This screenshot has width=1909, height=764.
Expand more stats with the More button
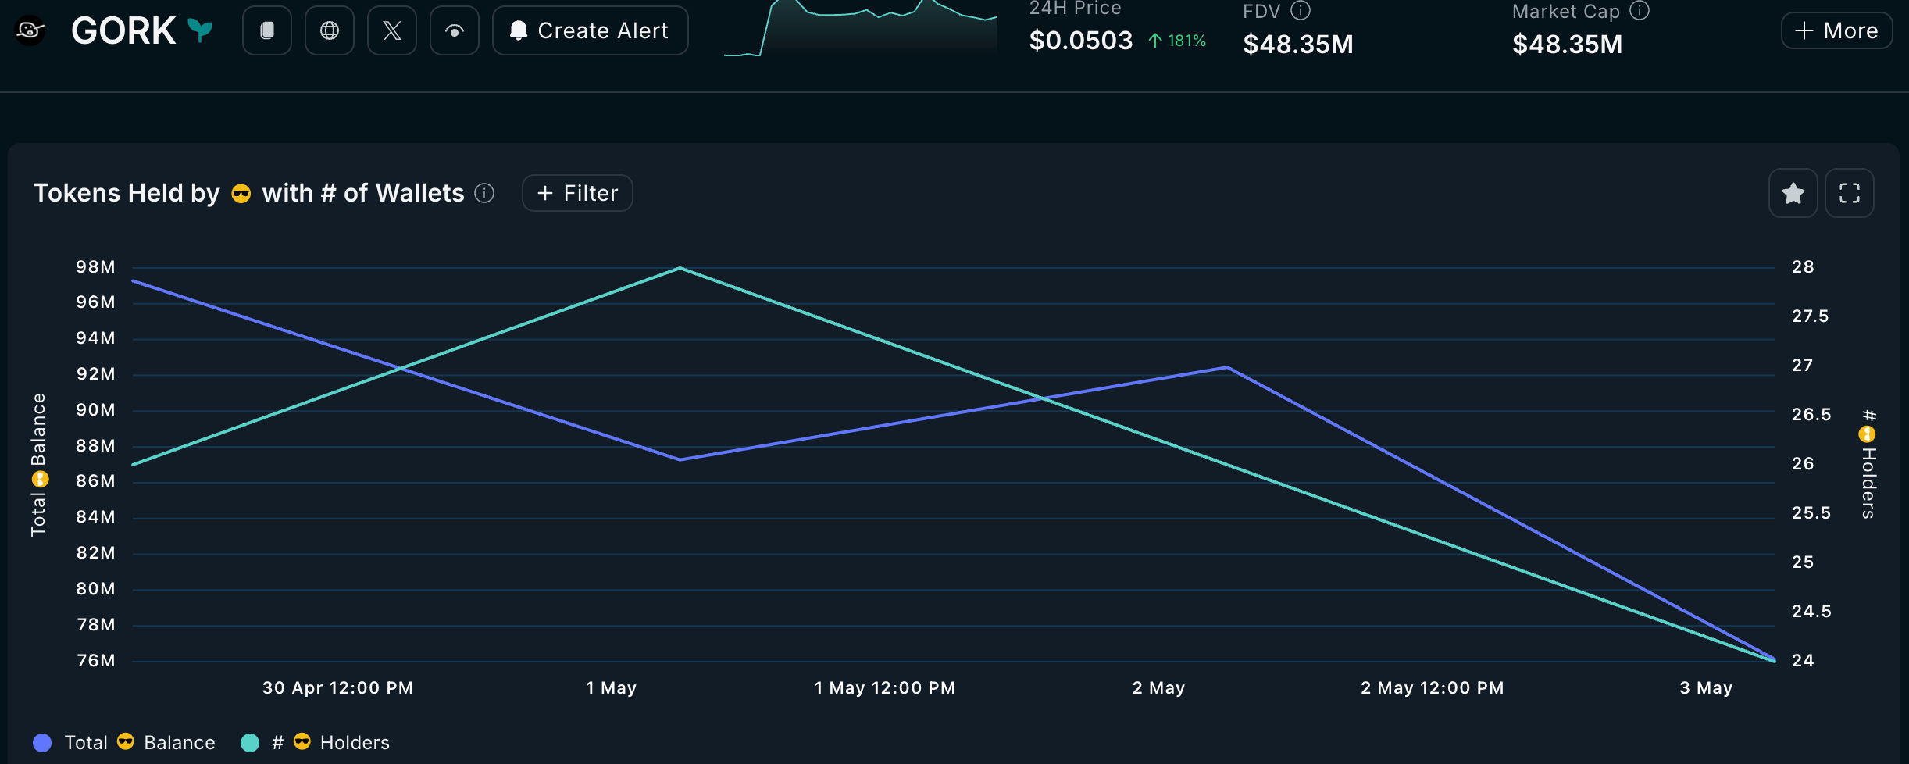(x=1836, y=30)
